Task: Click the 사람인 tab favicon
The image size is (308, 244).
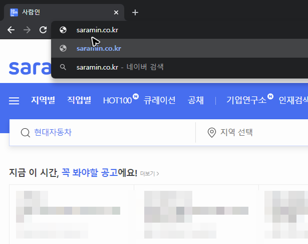Action: pyautogui.click(x=14, y=12)
